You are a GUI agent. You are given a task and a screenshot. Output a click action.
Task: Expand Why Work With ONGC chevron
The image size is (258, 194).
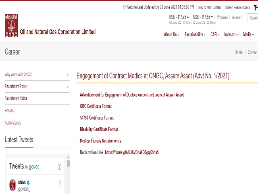(68, 75)
